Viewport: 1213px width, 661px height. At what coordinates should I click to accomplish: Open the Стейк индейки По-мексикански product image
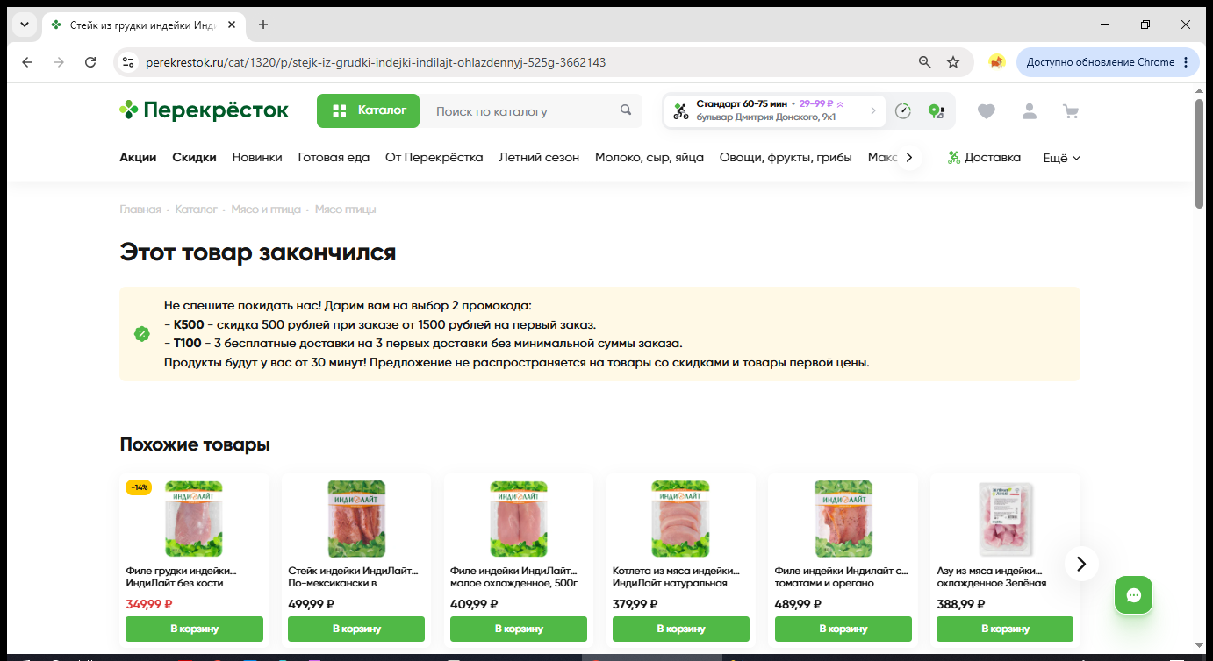pos(356,519)
